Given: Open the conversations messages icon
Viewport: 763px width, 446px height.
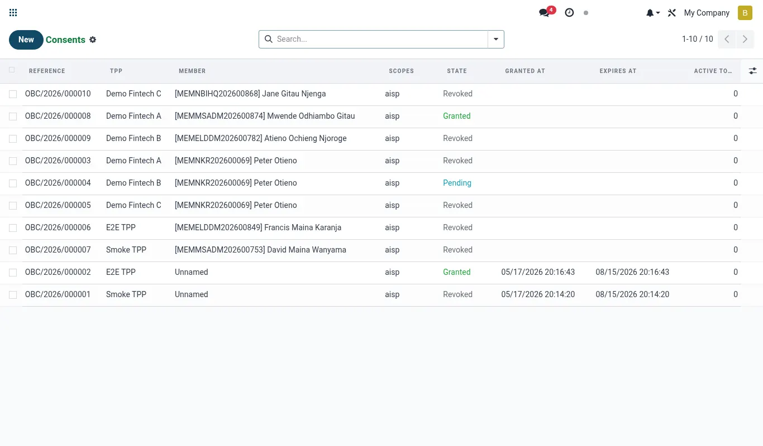Looking at the screenshot, I should coord(544,13).
